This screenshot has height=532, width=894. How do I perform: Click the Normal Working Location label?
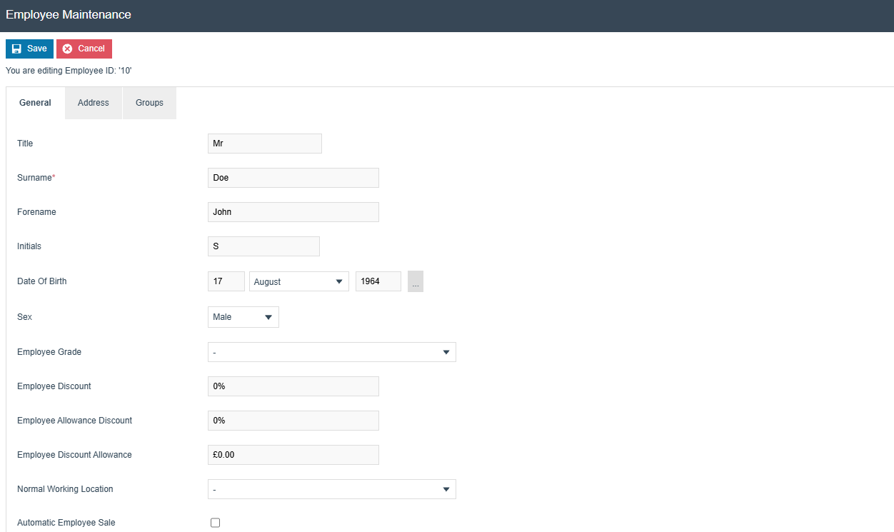65,489
